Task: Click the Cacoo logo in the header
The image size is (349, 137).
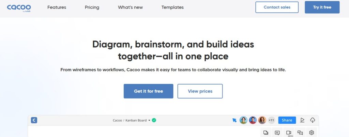Action: pos(19,7)
